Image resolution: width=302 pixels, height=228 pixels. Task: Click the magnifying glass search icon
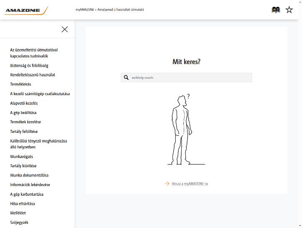pyautogui.click(x=126, y=78)
